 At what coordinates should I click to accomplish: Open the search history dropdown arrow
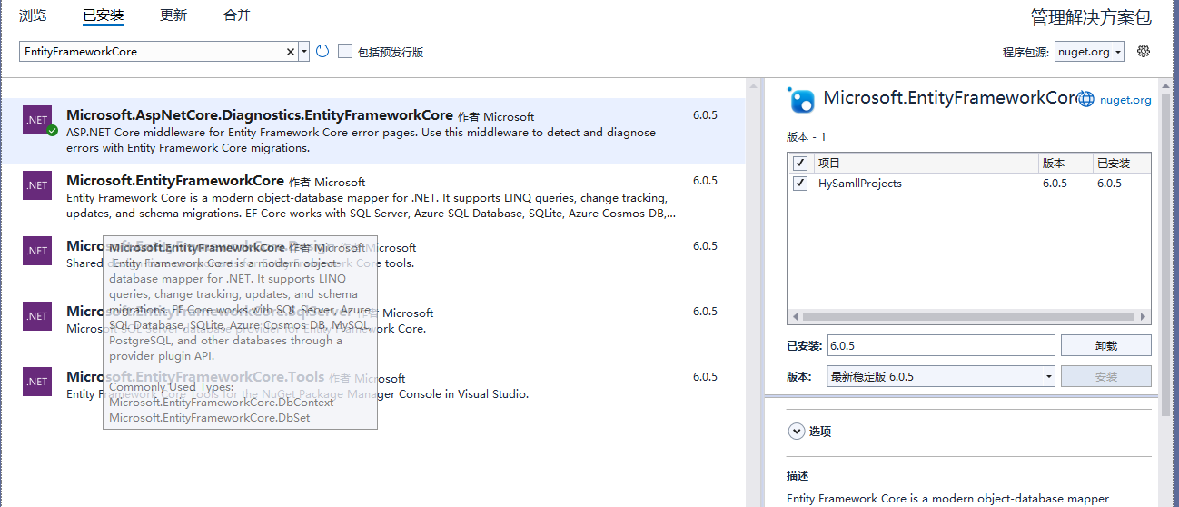click(303, 52)
